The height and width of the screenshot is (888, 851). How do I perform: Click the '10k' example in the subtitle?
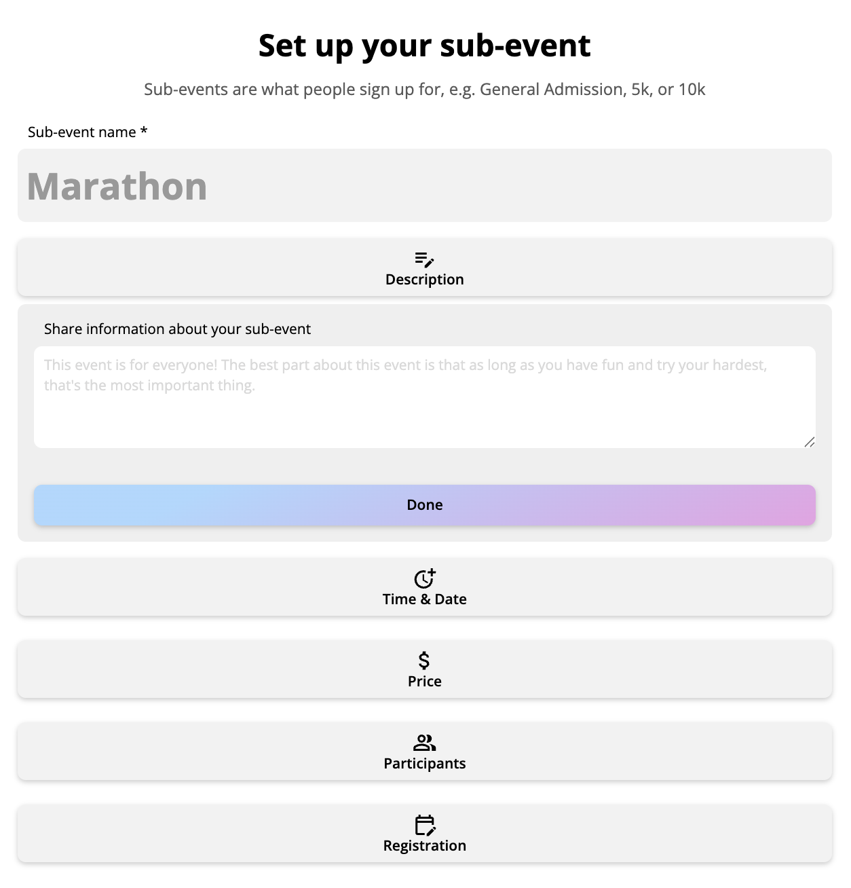click(x=692, y=90)
